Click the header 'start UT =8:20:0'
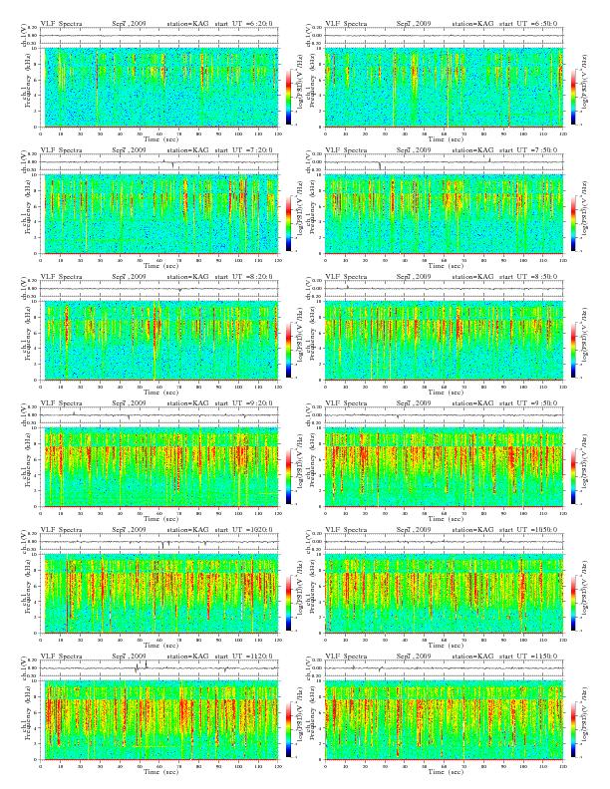This screenshot has width=610, height=789. point(243,276)
